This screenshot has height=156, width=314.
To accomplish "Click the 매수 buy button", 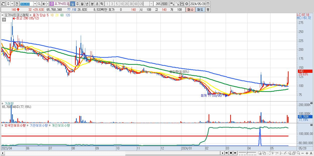I will [x=190, y=10].
